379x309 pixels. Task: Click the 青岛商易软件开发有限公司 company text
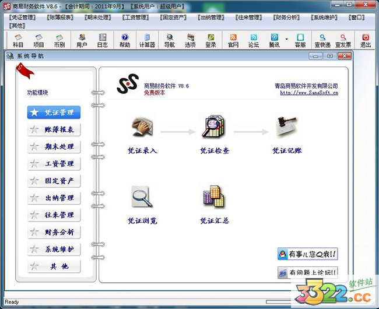click(306, 86)
